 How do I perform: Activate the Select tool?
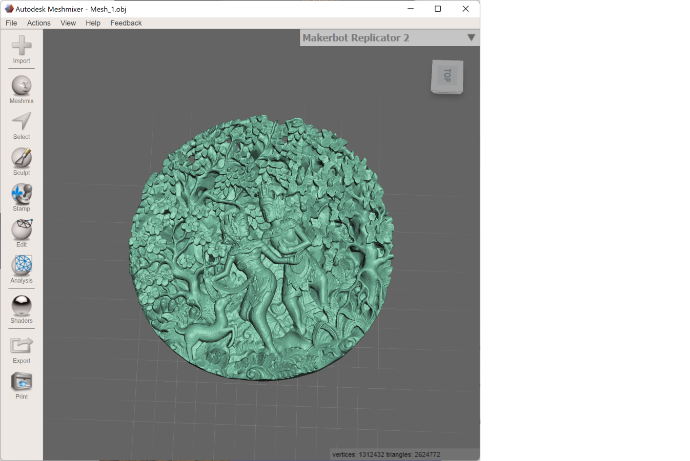(x=22, y=122)
